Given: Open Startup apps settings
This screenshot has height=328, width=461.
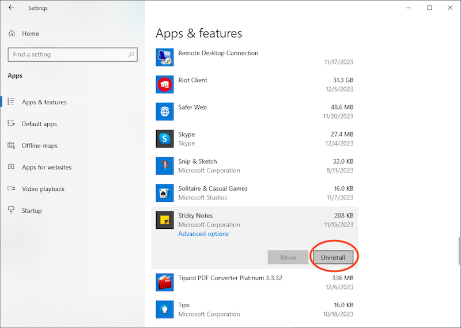Looking at the screenshot, I should click(x=32, y=210).
